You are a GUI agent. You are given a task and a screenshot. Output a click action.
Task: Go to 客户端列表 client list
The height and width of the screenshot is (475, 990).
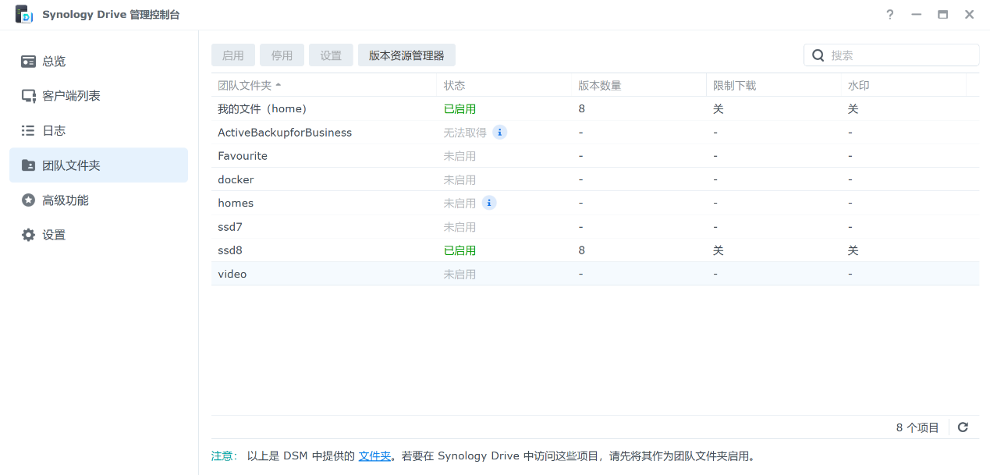coord(71,96)
